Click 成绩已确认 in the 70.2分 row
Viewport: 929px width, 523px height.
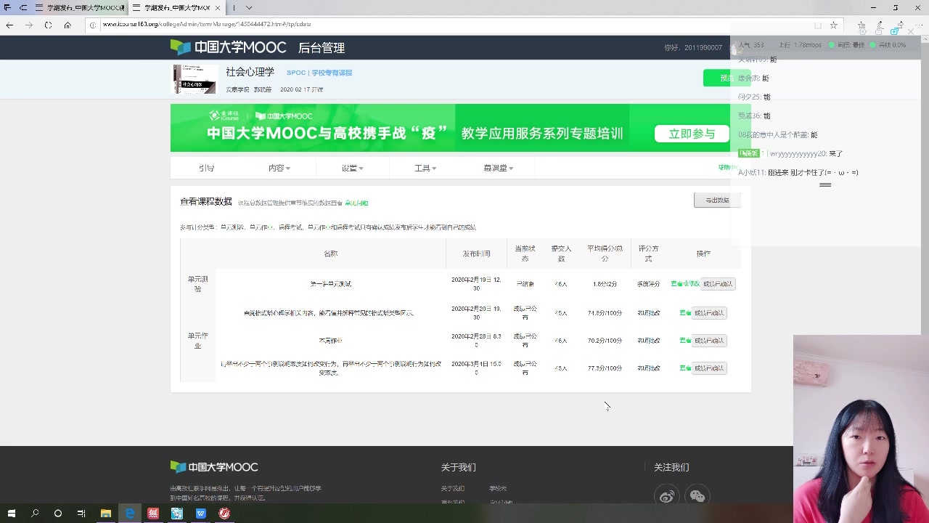(708, 341)
